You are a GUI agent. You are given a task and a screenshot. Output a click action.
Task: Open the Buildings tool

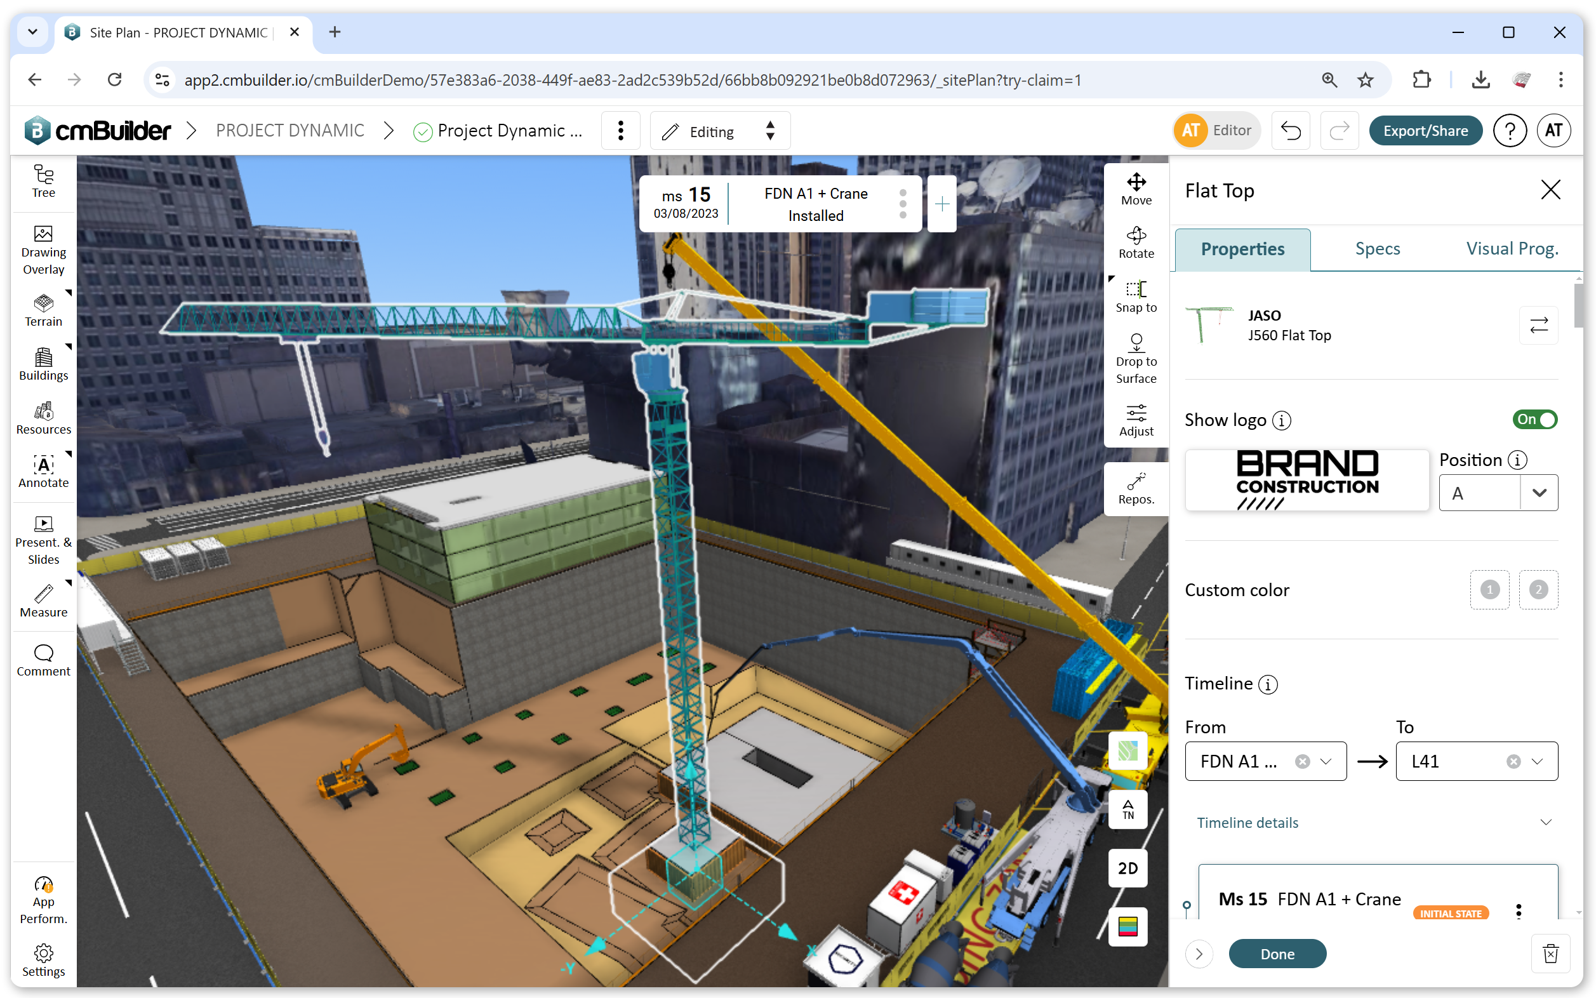tap(44, 364)
